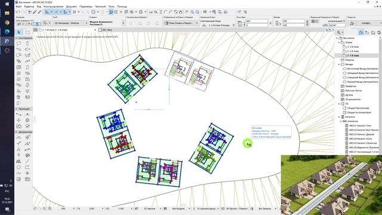Select the Line tool in Document section
This screenshot has width=382, height=215.
point(27,161)
